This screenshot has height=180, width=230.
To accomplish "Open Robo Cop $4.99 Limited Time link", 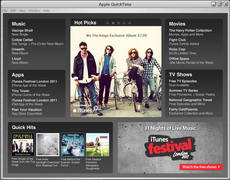I will [x=182, y=51].
